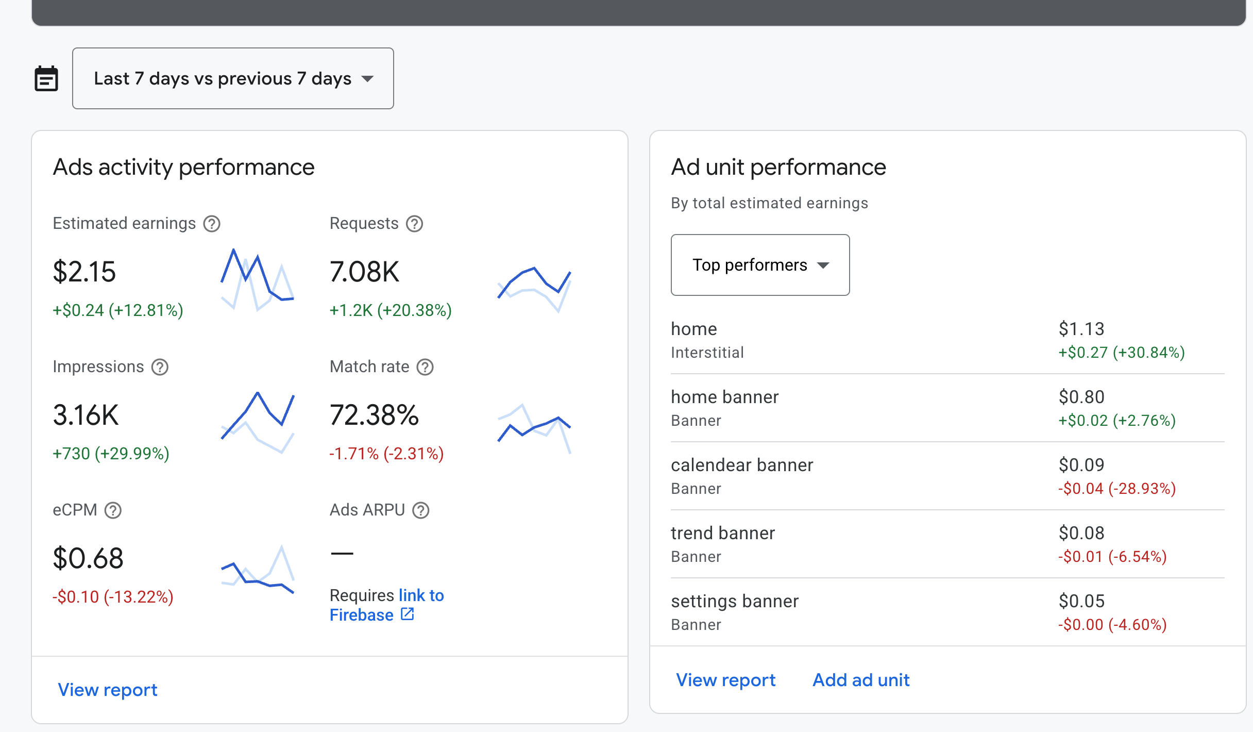Open the eCPM help question-mark icon
Viewport: 1253px width, 732px height.
pos(113,510)
